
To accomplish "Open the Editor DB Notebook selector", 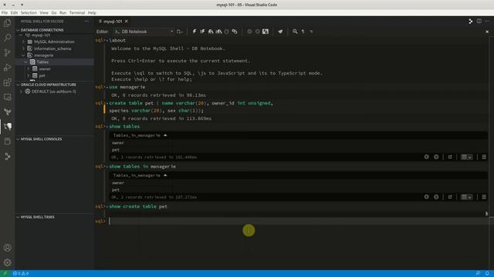I will [144, 32].
